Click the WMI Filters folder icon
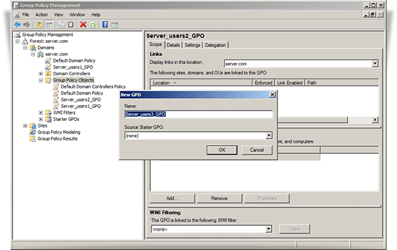The height and width of the screenshot is (250, 397). [48, 113]
